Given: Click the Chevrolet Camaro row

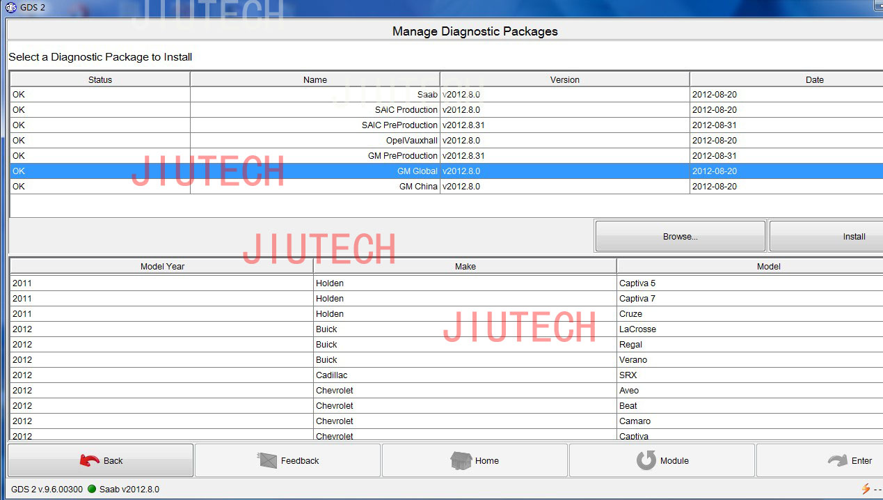Looking at the screenshot, I should point(446,421).
